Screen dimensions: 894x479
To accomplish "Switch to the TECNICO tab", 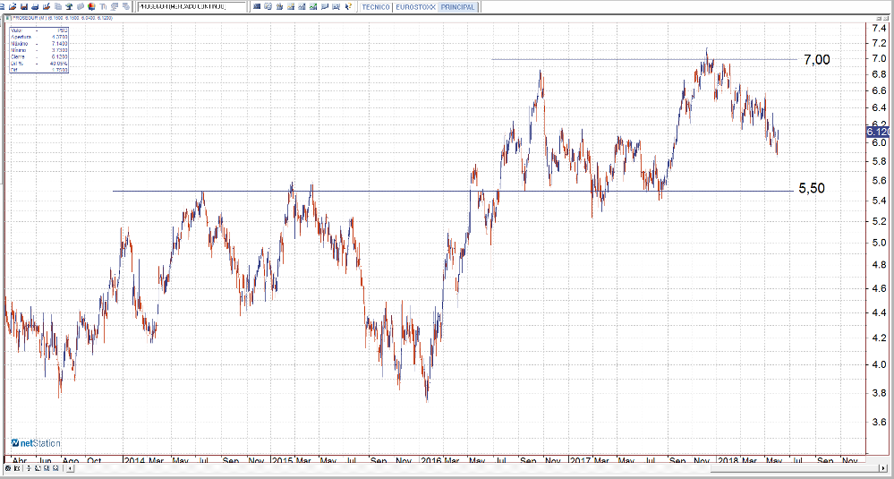I will (374, 6).
